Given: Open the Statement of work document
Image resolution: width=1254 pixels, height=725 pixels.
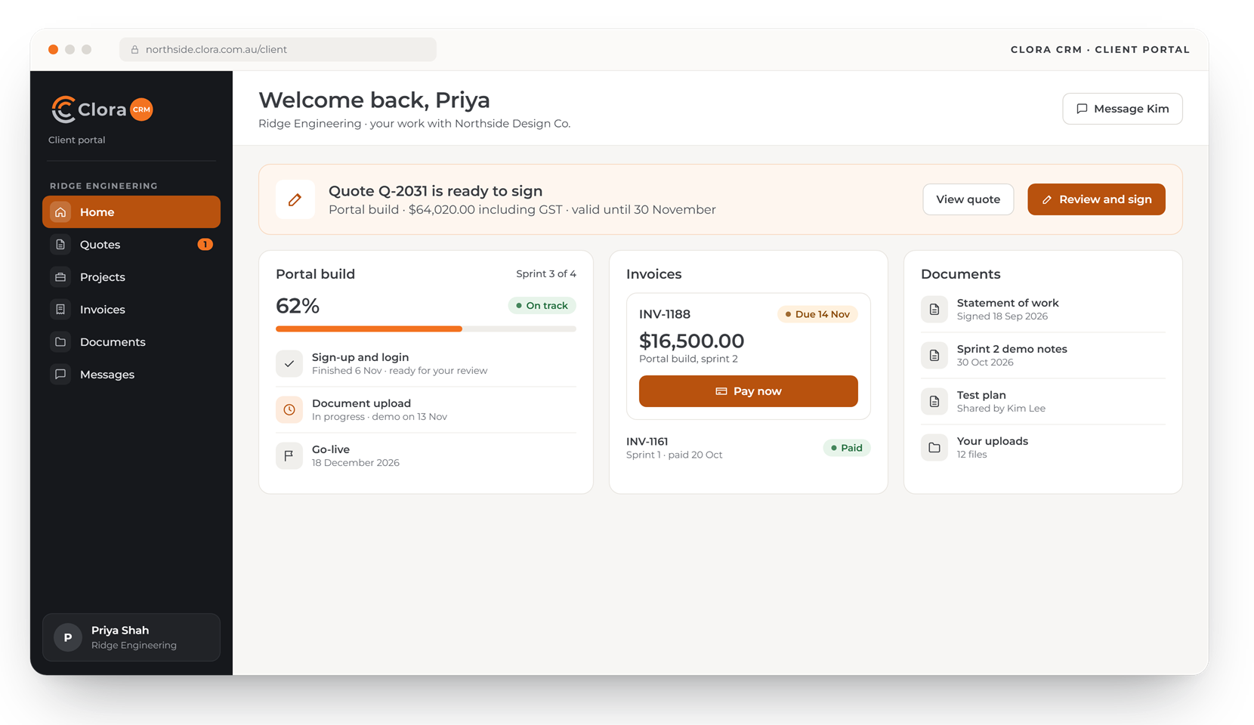Looking at the screenshot, I should coord(1043,309).
